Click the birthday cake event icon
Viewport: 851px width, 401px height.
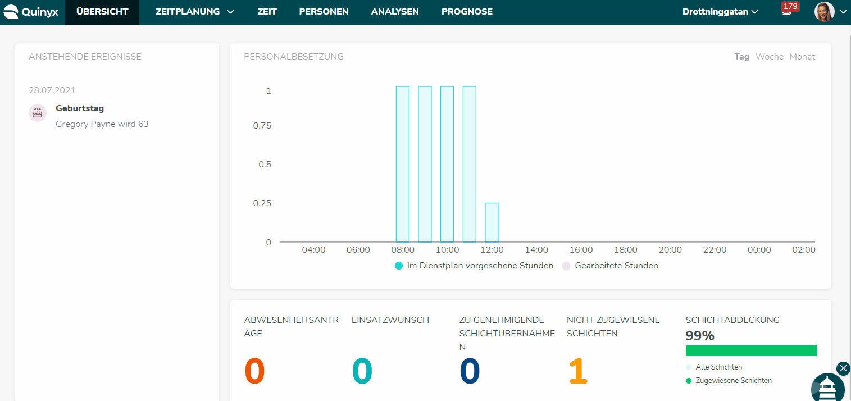coord(38,113)
